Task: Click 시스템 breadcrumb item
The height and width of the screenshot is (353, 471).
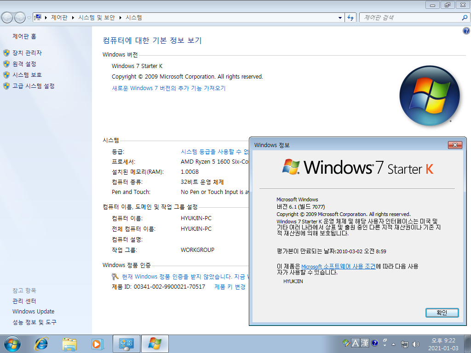Action: [134, 18]
